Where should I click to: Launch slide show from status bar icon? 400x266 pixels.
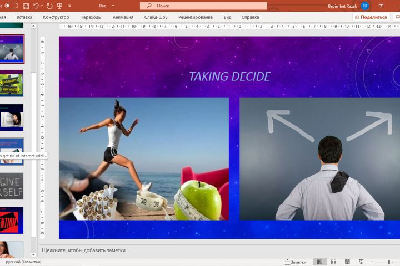361,262
